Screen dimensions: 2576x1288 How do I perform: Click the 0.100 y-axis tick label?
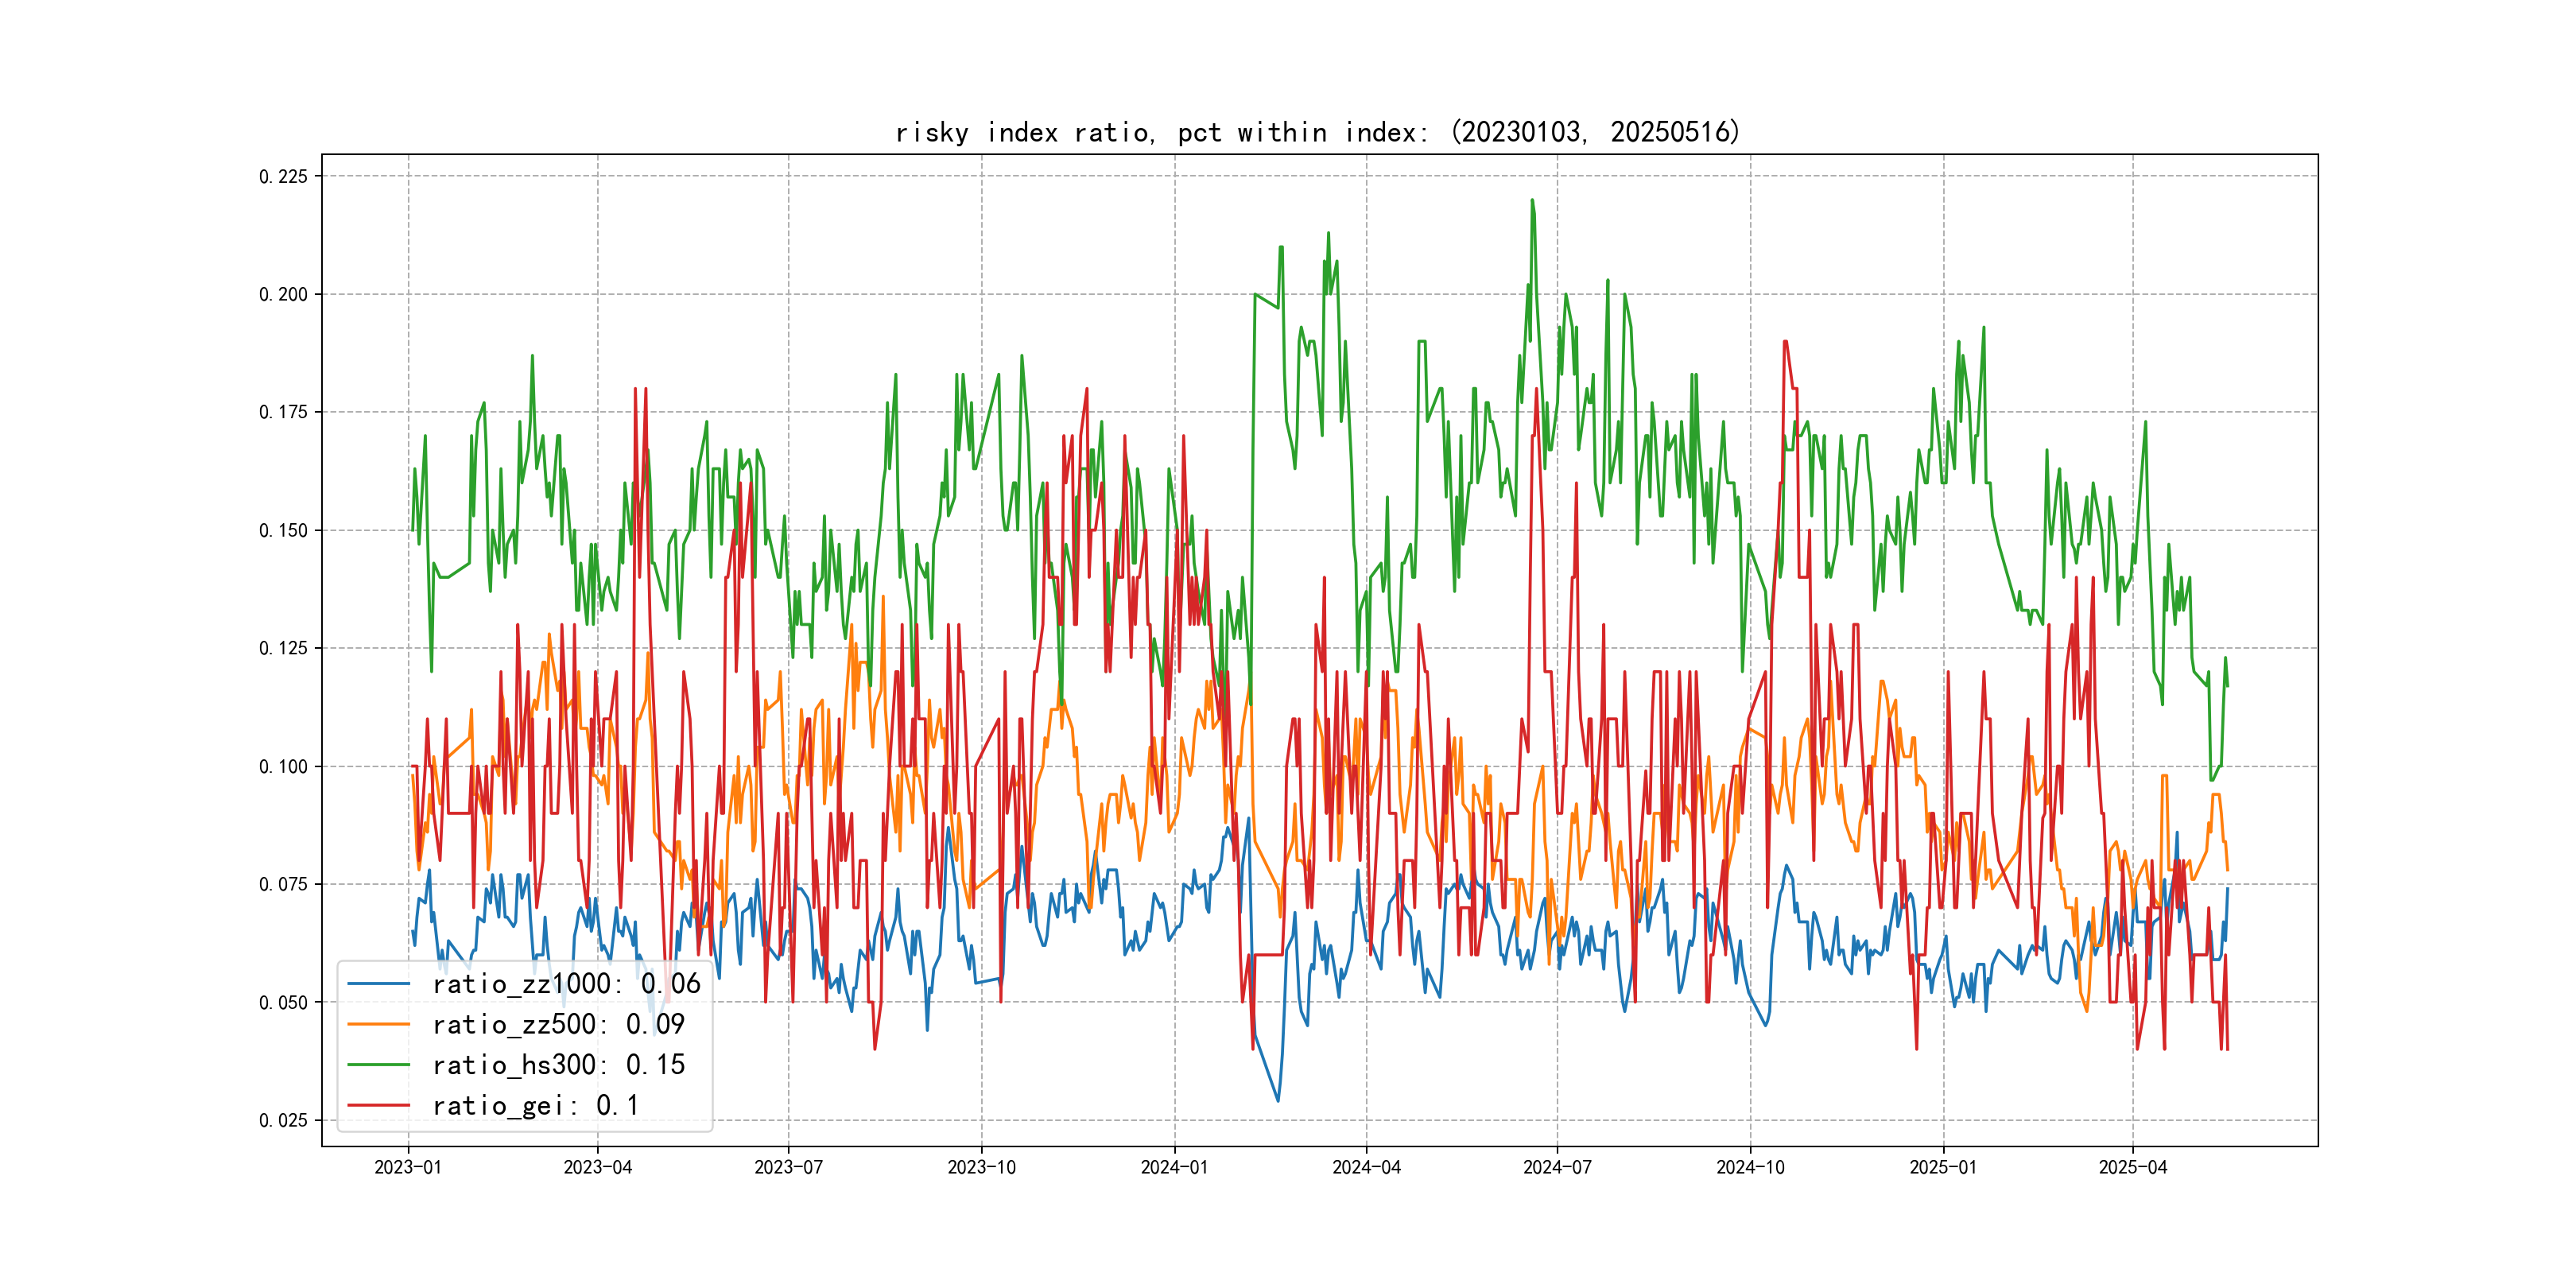[283, 767]
